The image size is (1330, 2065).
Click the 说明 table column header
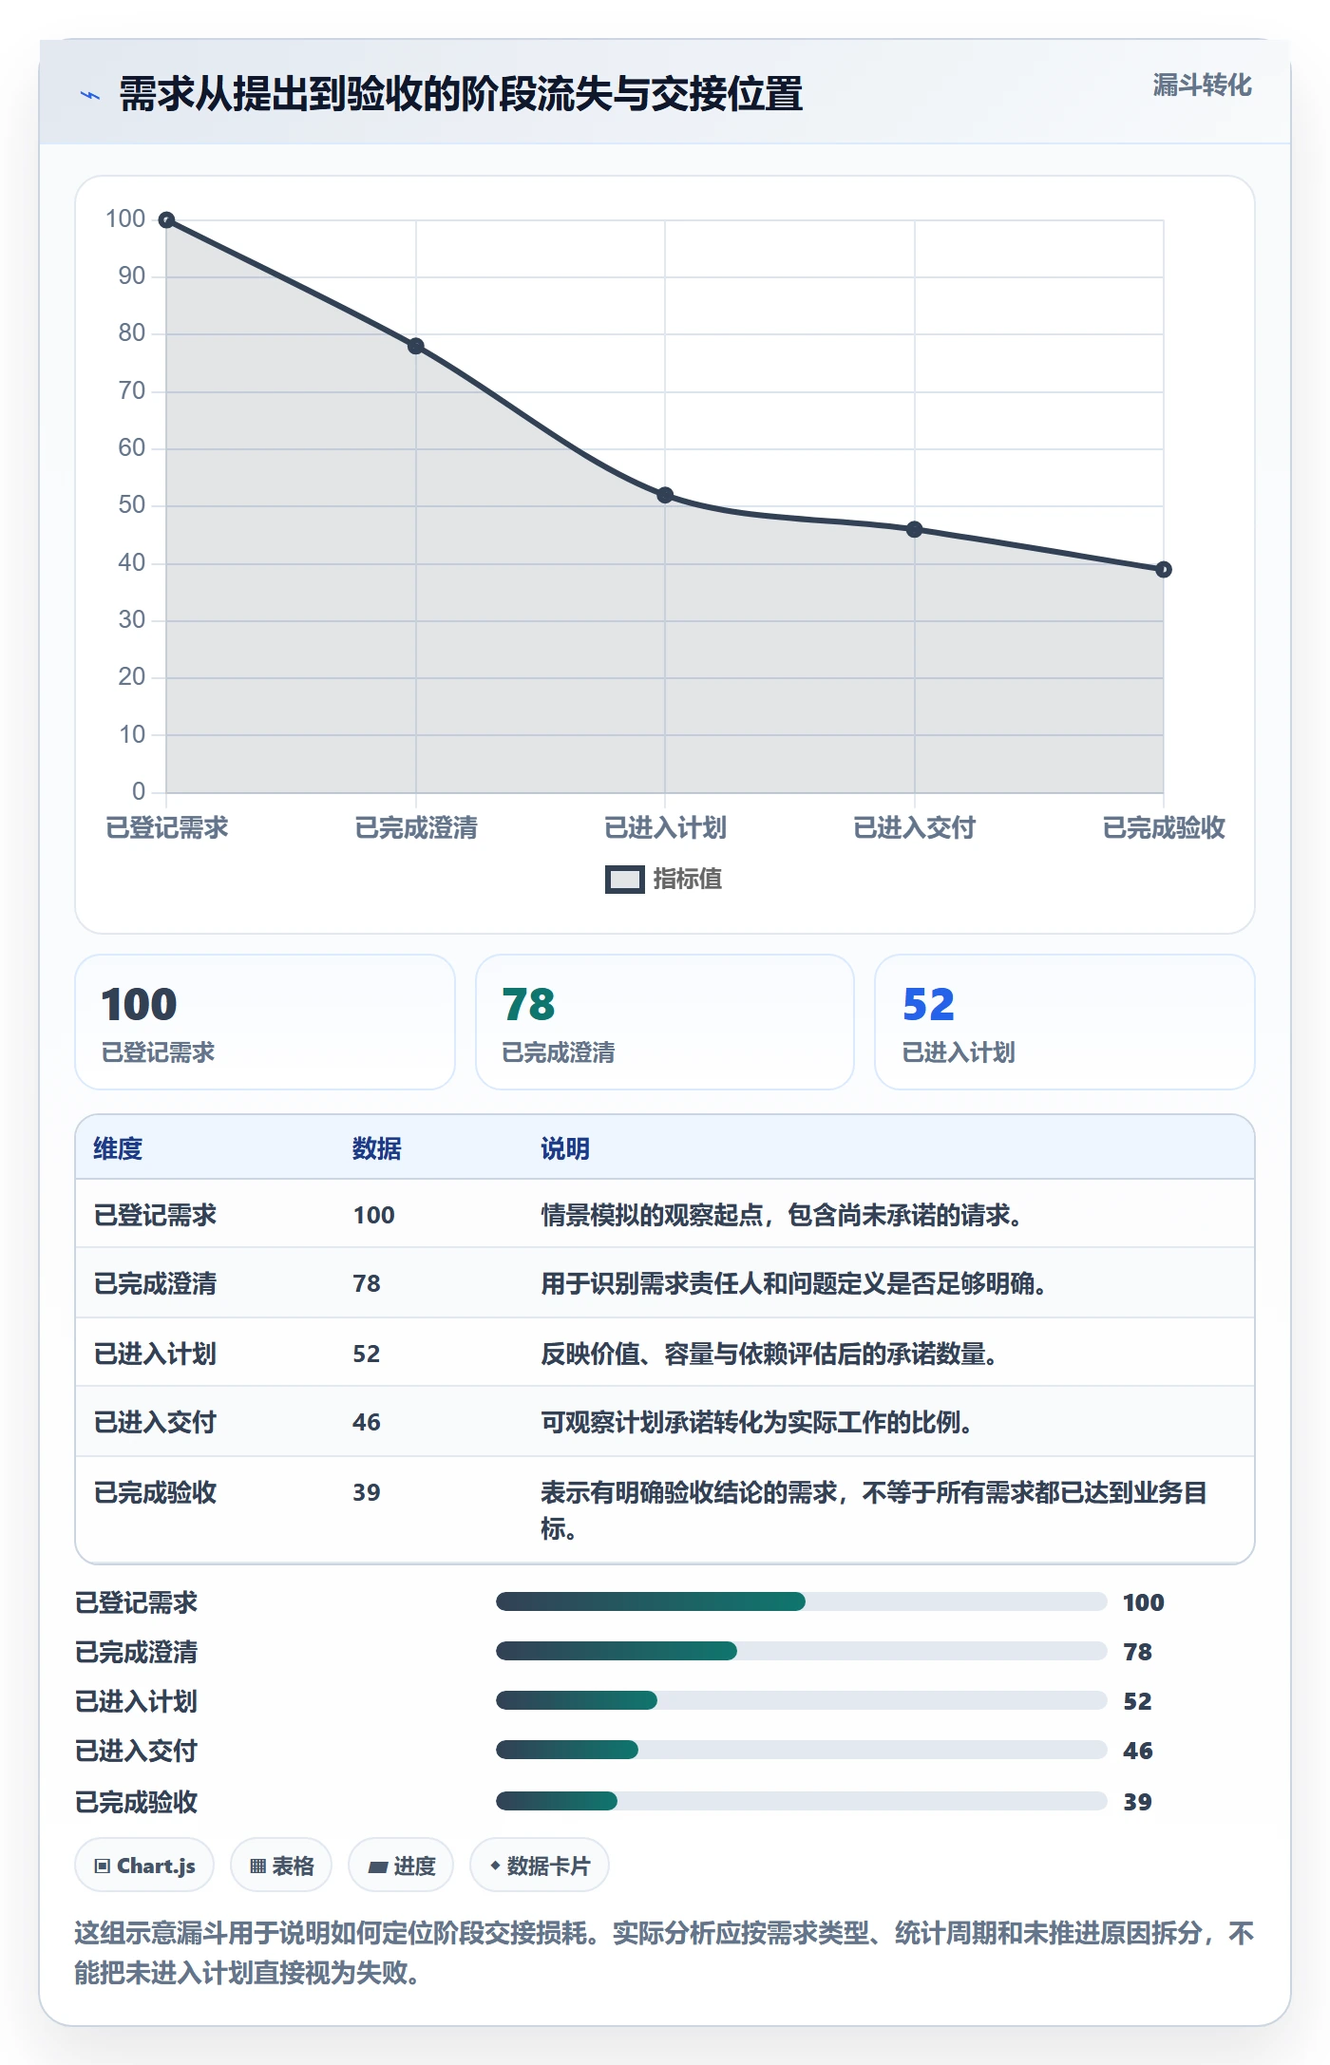tap(565, 1148)
